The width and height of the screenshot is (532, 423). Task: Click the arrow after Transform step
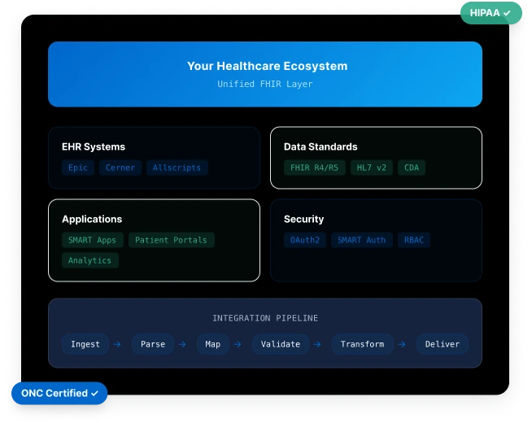(402, 344)
